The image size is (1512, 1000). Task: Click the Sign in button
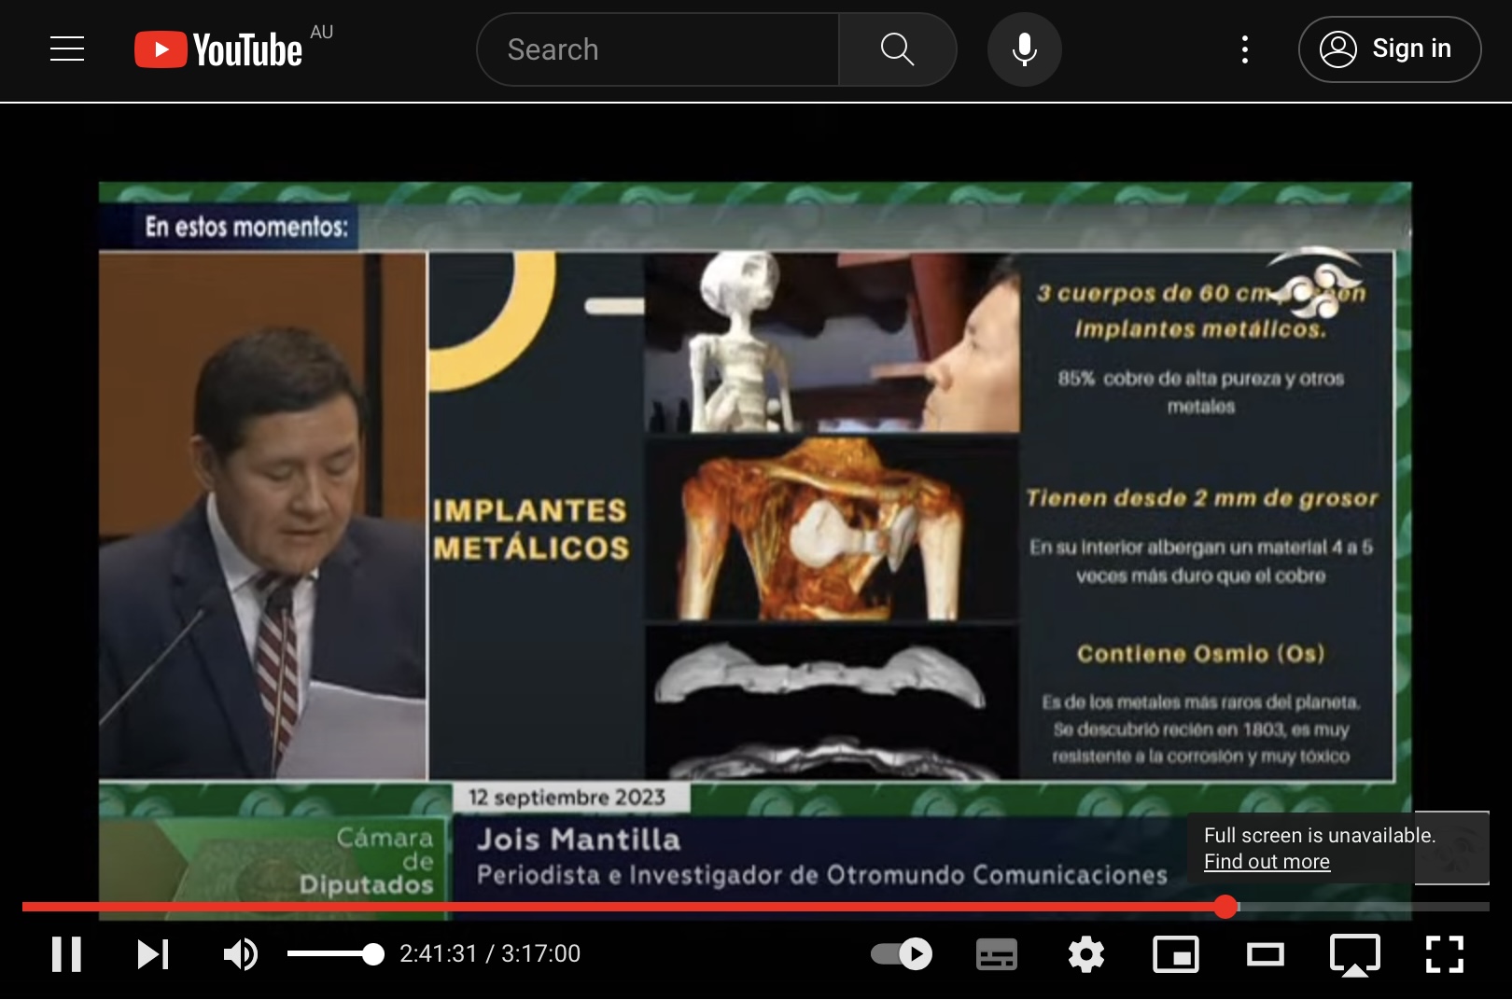point(1389,49)
